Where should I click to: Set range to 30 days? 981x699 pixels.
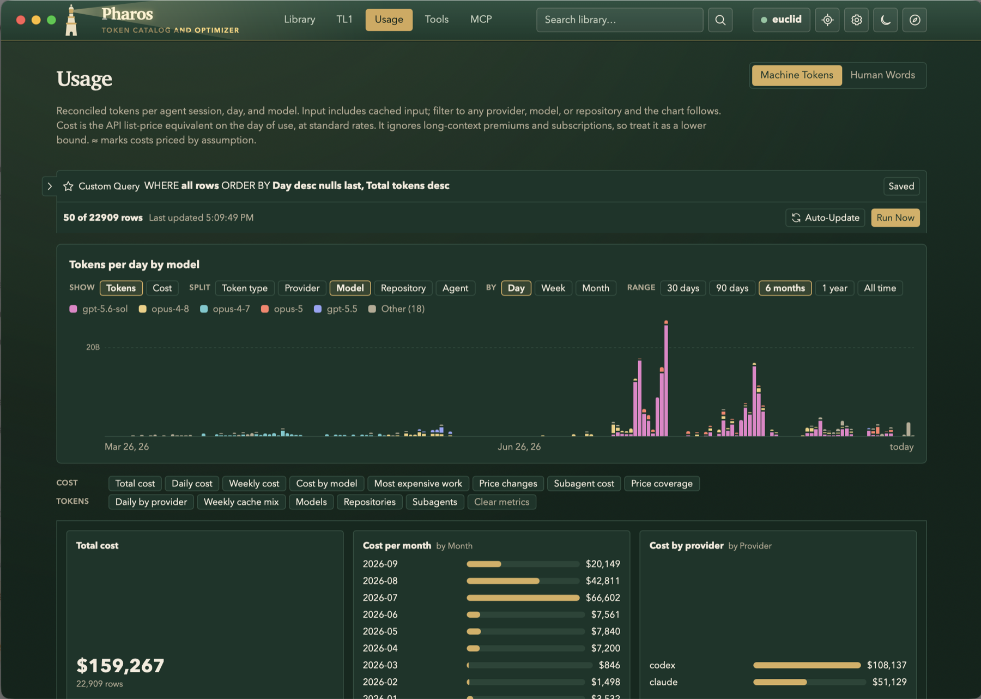coord(683,288)
